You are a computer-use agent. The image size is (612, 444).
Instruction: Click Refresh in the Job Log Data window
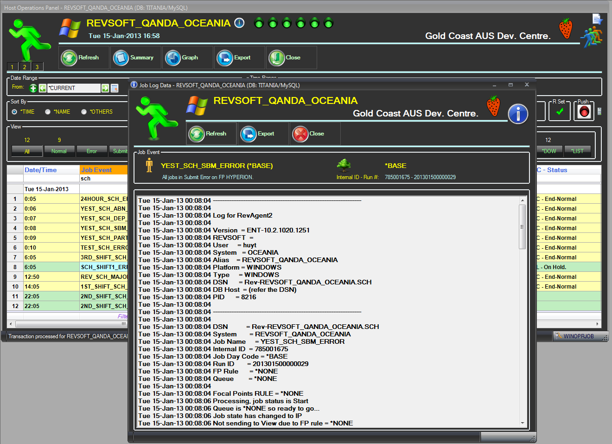[208, 134]
